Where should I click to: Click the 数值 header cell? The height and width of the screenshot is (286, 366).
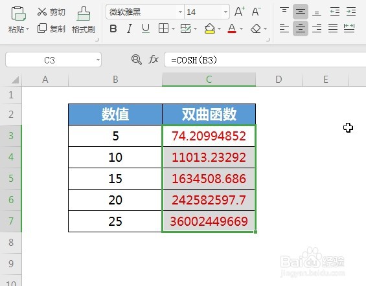click(x=115, y=115)
